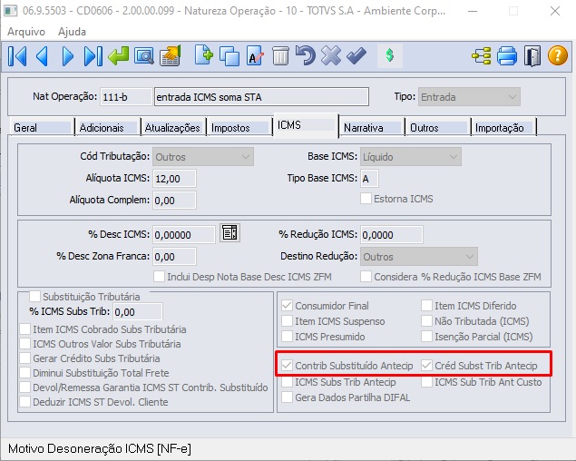
Task: Copy the current record with the duplicate icon
Action: (229, 56)
